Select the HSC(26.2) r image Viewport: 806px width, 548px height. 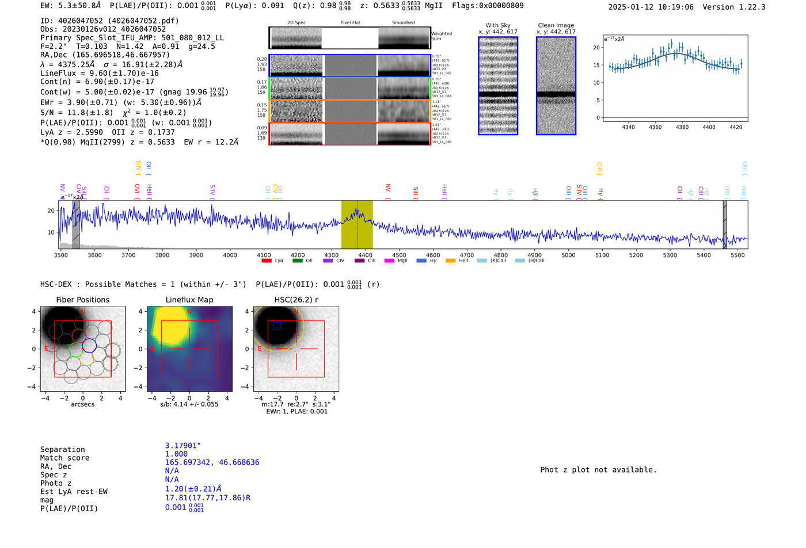point(296,349)
